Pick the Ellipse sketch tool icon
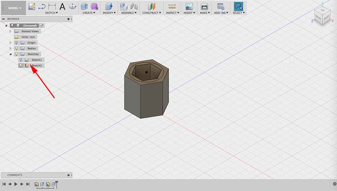The image size is (337, 191). click(x=73, y=6)
